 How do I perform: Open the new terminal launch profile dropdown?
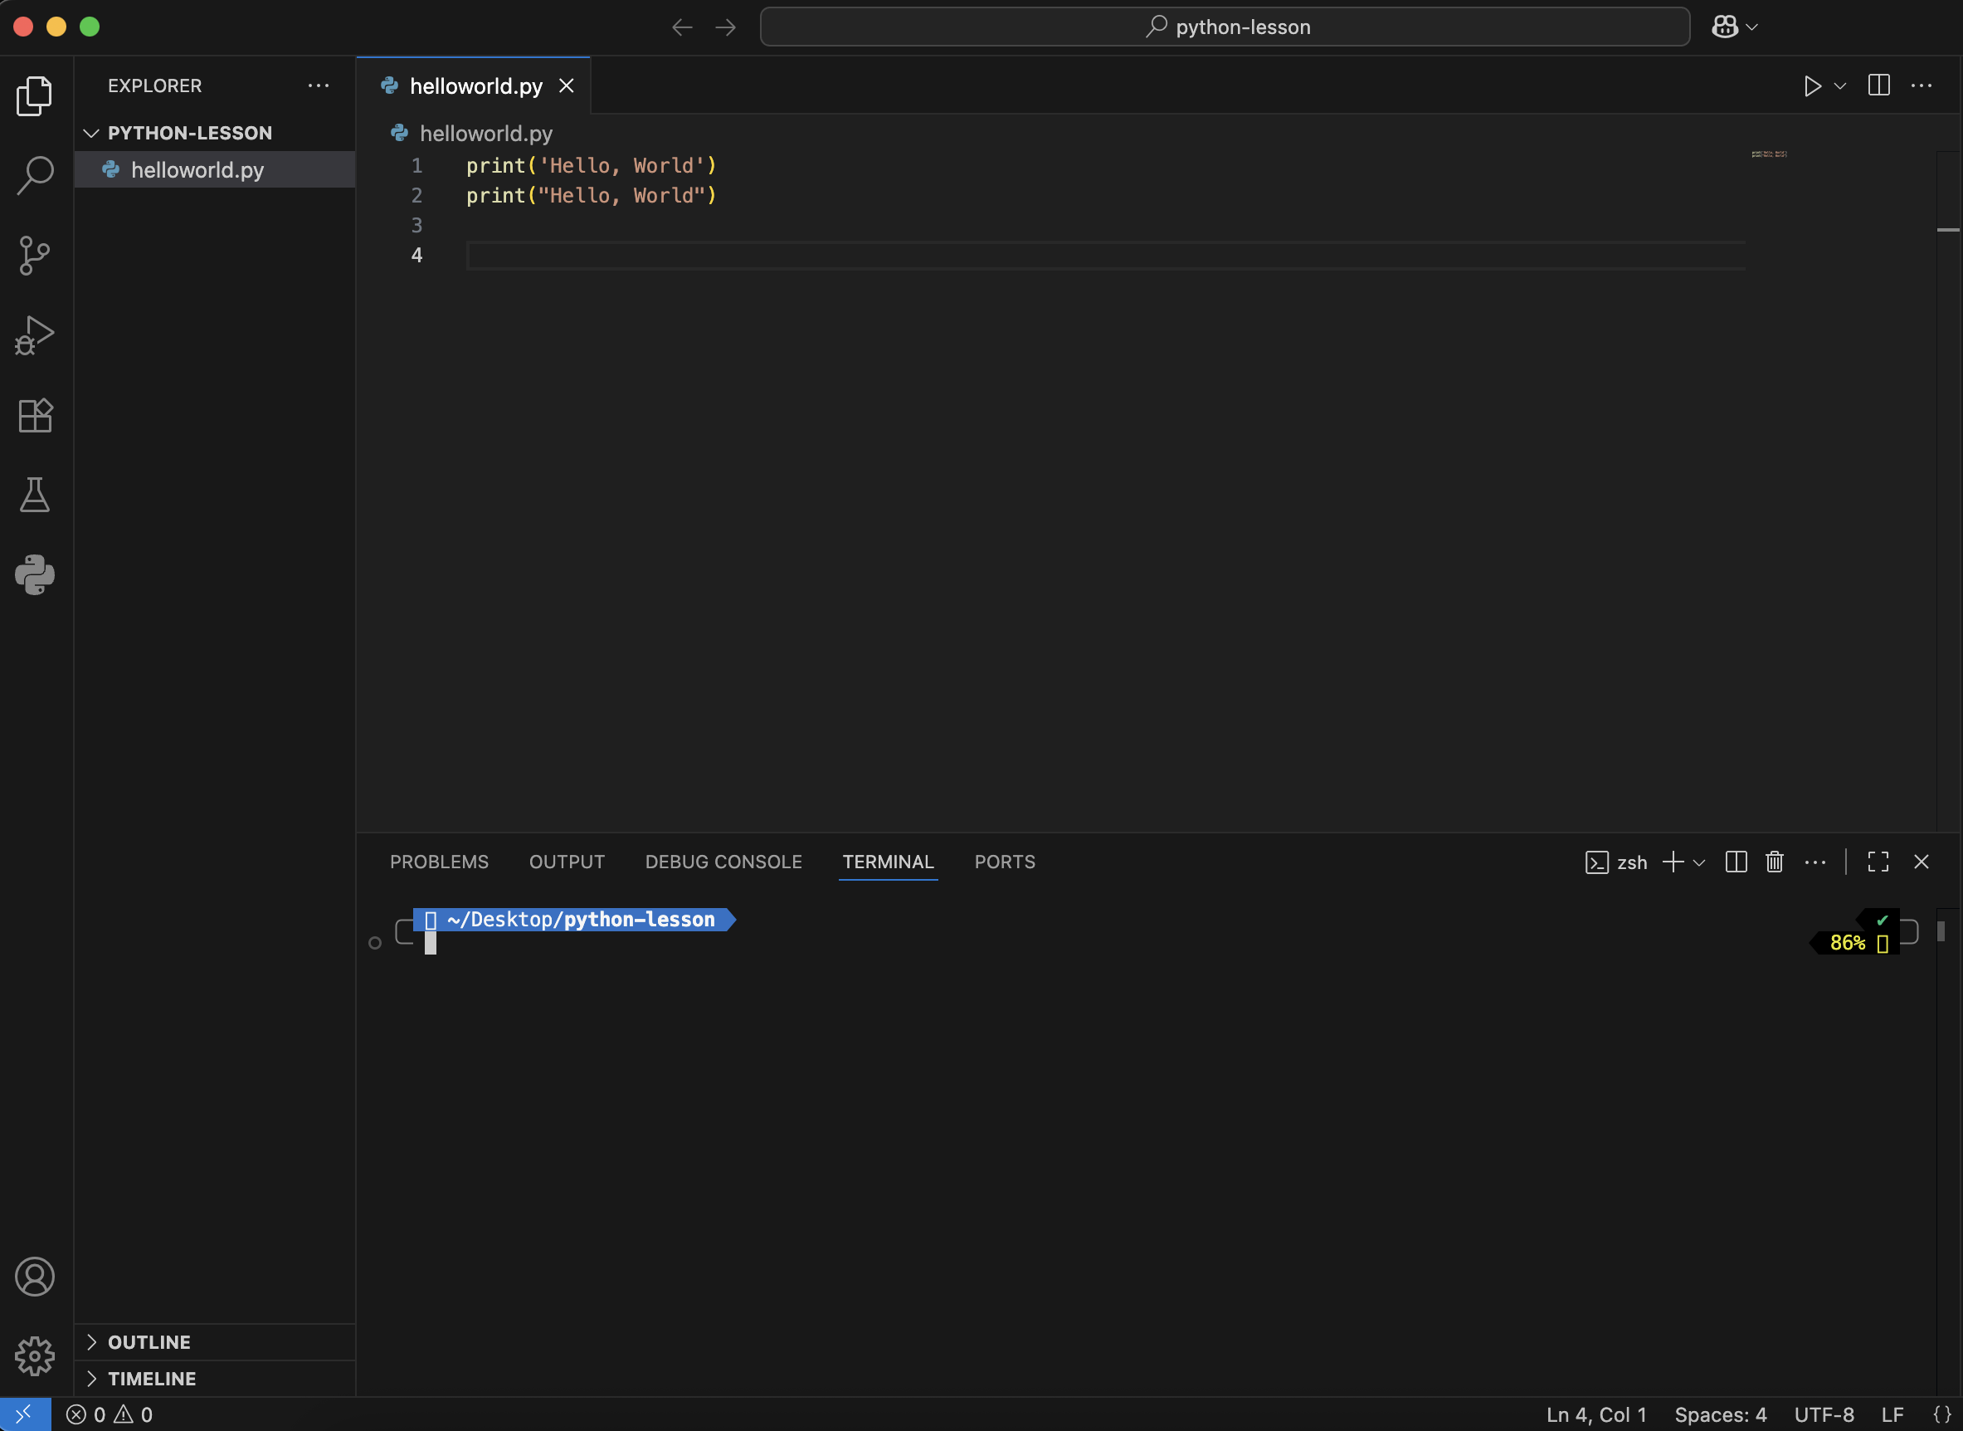[x=1699, y=862]
